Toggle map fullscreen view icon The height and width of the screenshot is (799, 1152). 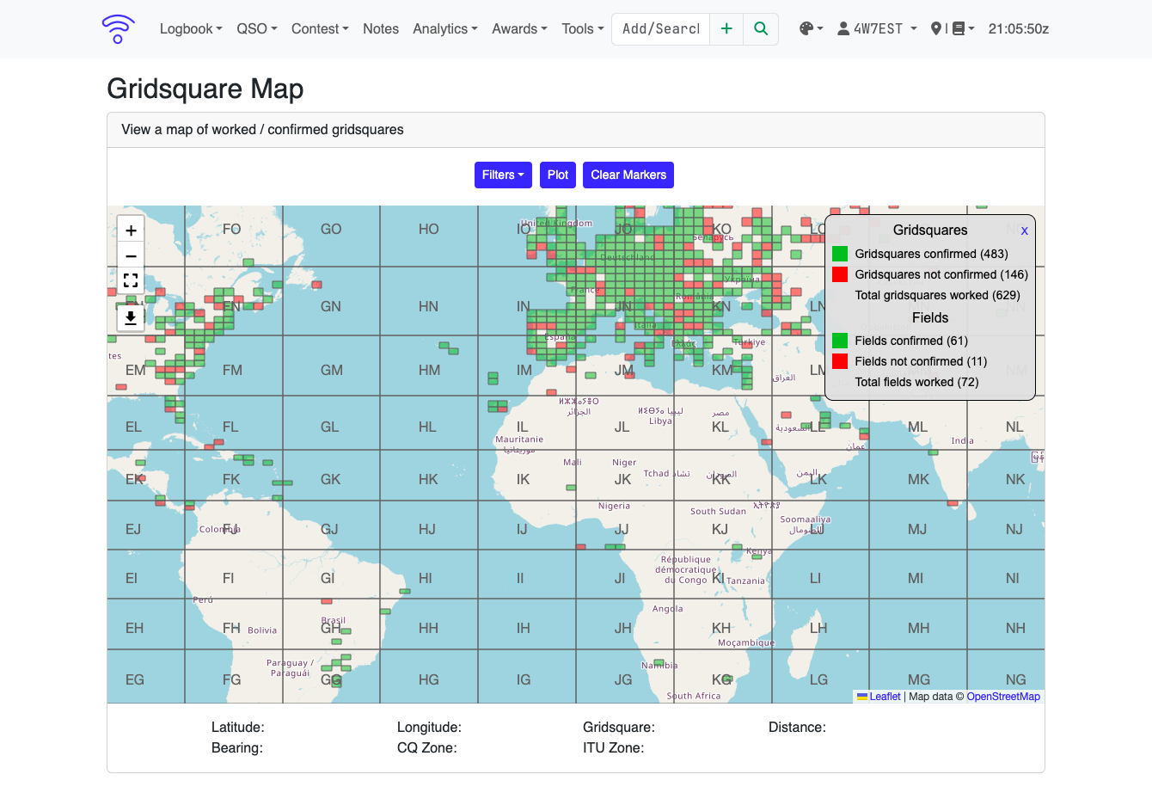tap(131, 280)
